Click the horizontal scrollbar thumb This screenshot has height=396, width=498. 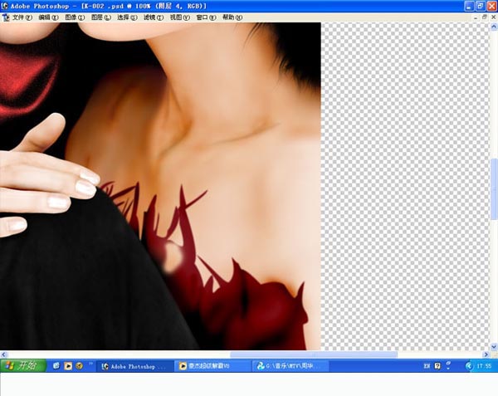click(x=314, y=354)
